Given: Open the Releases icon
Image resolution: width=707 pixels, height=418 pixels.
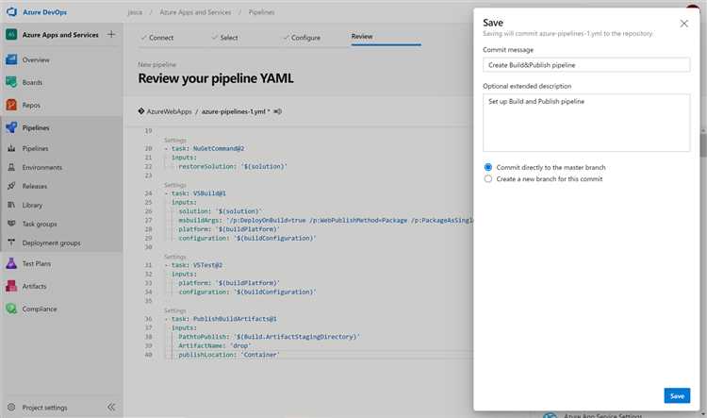Looking at the screenshot, I should 11,186.
